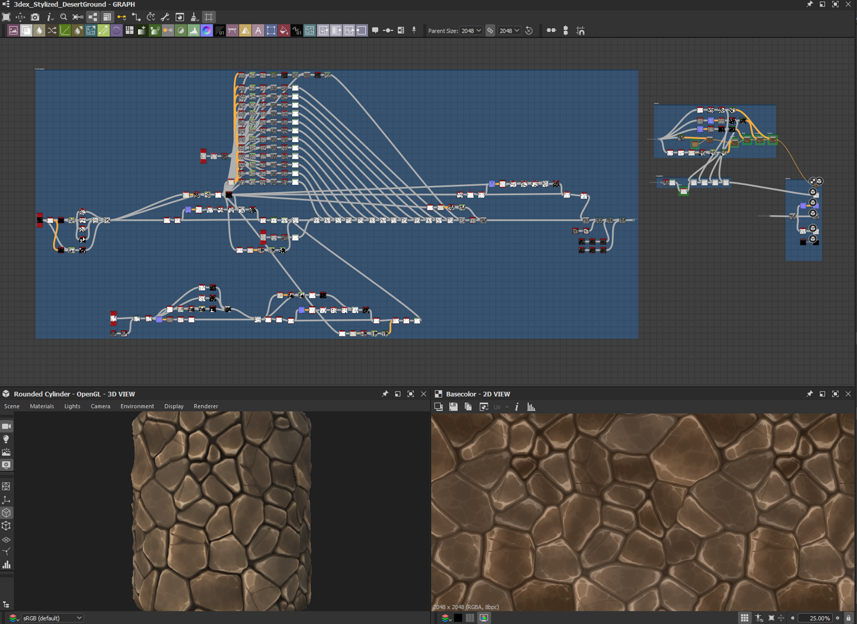Open the Parent Size width dropdown
857x624 pixels.
(x=471, y=31)
